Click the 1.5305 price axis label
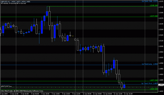The width and height of the screenshot is (164, 95). (x=161, y=13)
